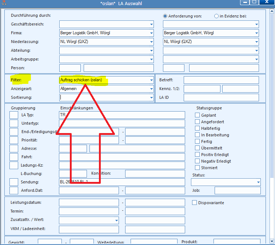Screen dimensions: 275x245
Task: Open the right-side Niederlassung dropdown
Action: point(256,42)
